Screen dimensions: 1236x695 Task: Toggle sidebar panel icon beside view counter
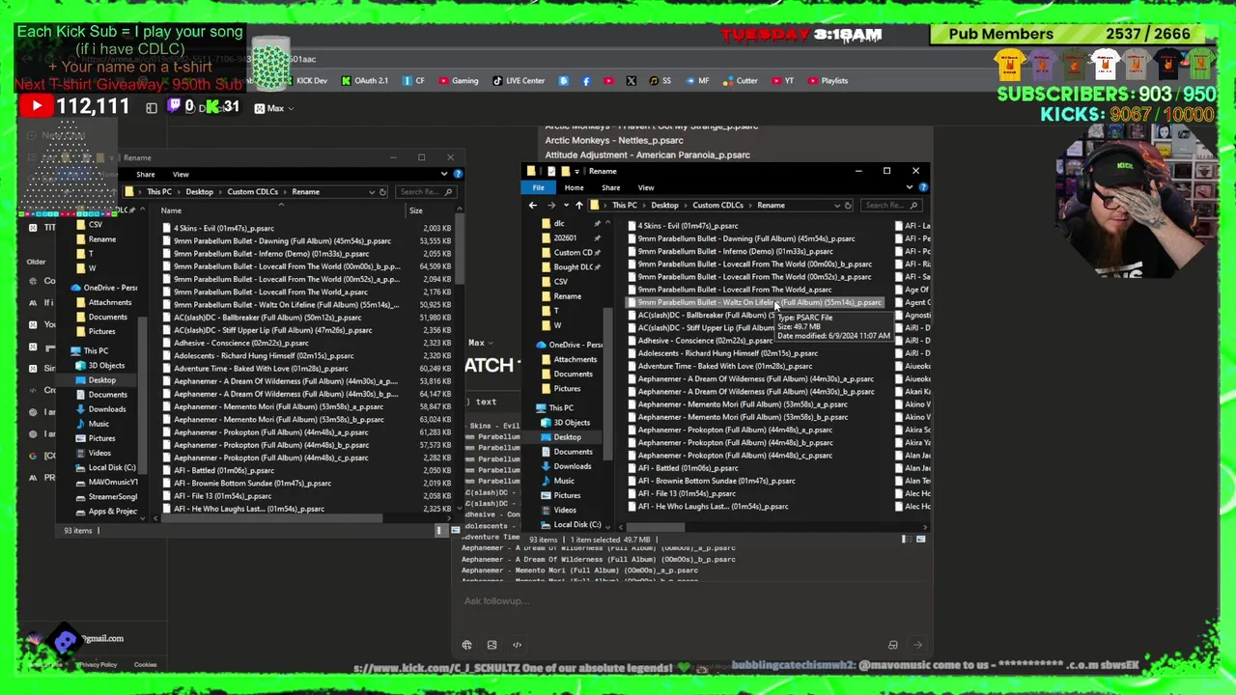pyautogui.click(x=152, y=108)
